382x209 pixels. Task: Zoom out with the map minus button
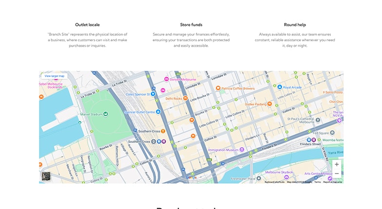pos(336,174)
